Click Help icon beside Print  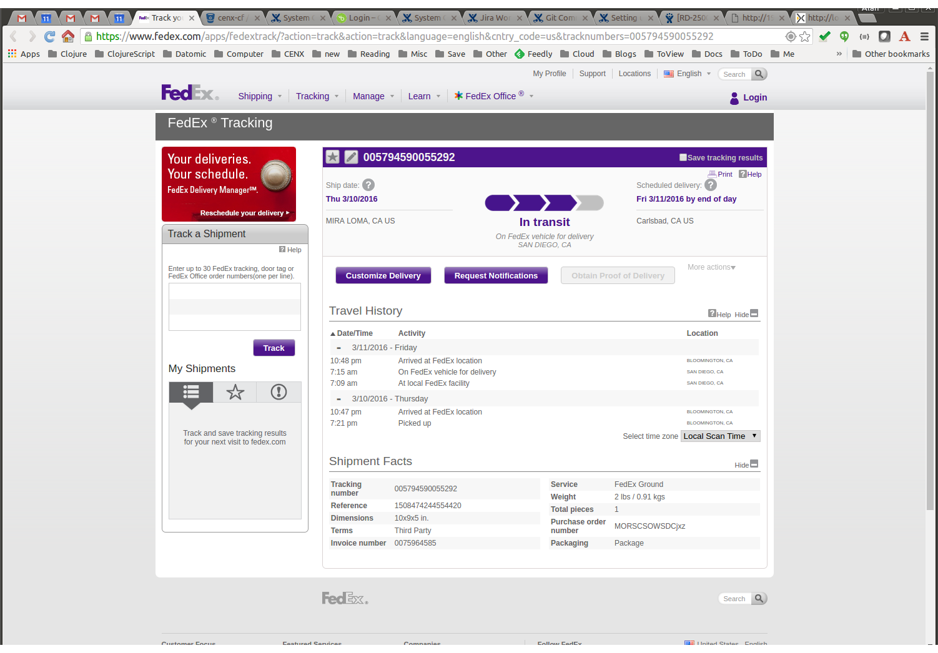[x=743, y=174]
